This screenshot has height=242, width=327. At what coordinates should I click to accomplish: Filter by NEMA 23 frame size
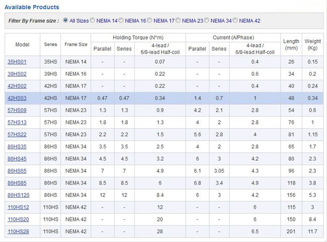[178, 21]
